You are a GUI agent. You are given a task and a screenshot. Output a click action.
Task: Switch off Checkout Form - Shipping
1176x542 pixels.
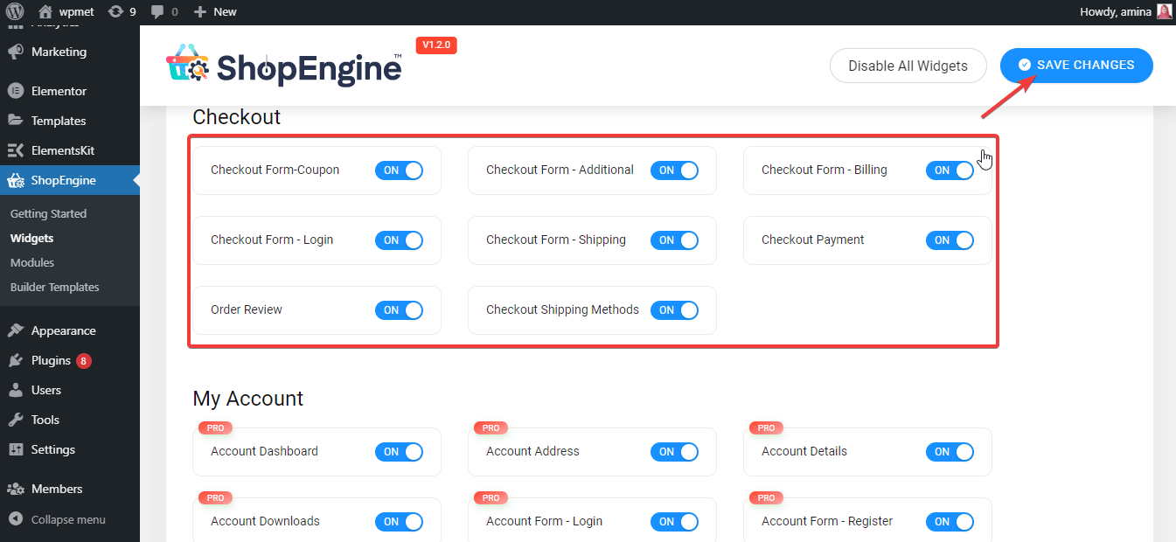click(674, 240)
